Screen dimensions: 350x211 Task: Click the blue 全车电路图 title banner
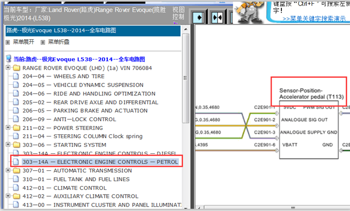coord(93,31)
